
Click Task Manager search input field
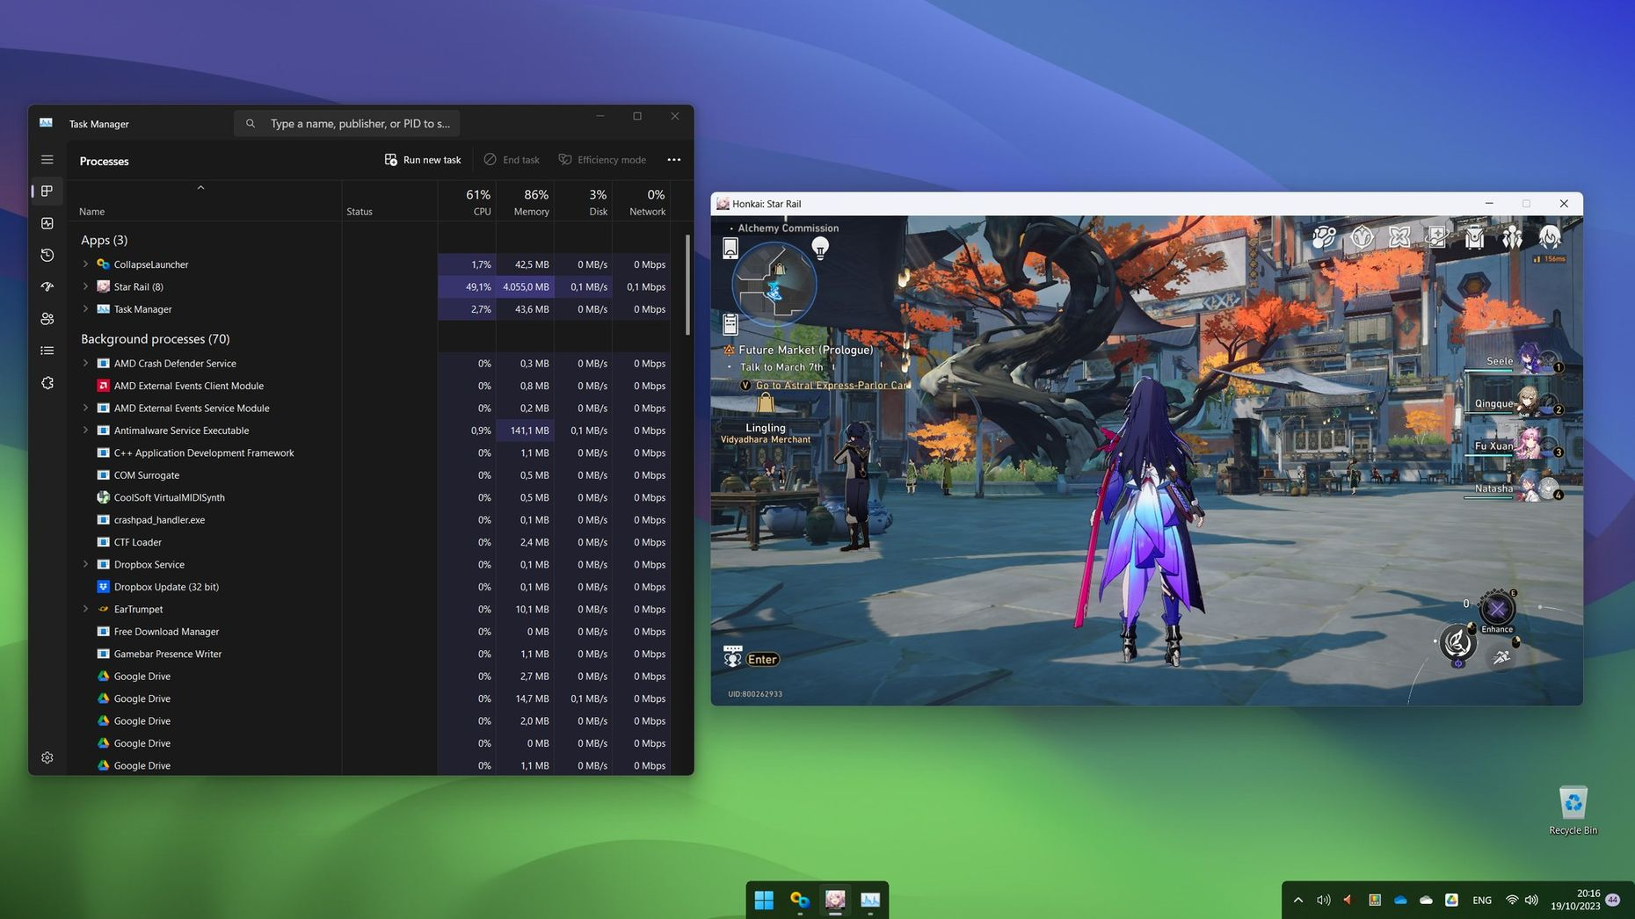(x=347, y=124)
